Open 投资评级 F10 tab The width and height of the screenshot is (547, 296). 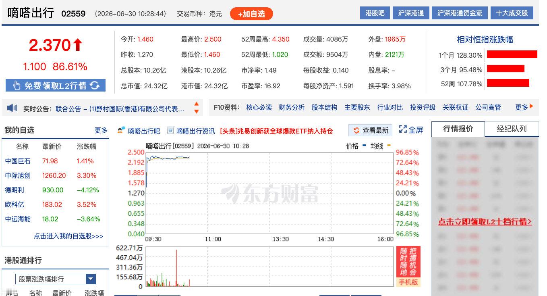[x=423, y=107]
